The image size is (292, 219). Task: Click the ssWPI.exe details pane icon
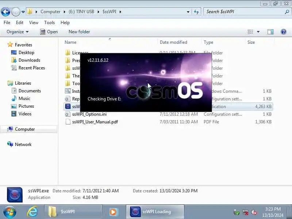(15, 195)
